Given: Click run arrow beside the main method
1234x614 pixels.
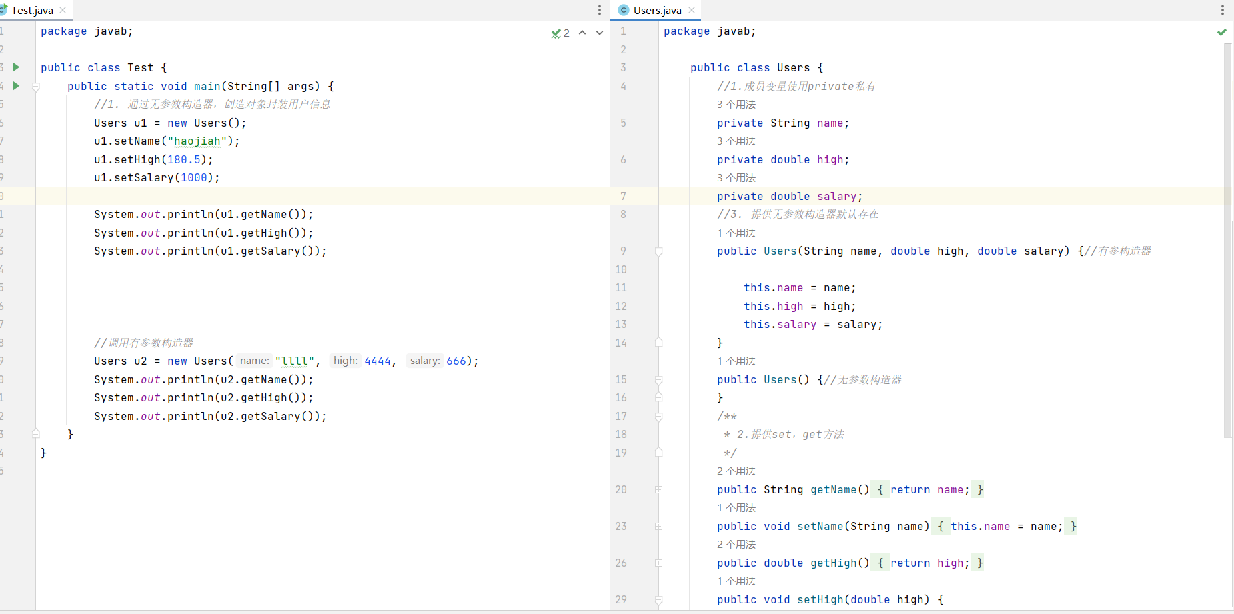Looking at the screenshot, I should [16, 86].
